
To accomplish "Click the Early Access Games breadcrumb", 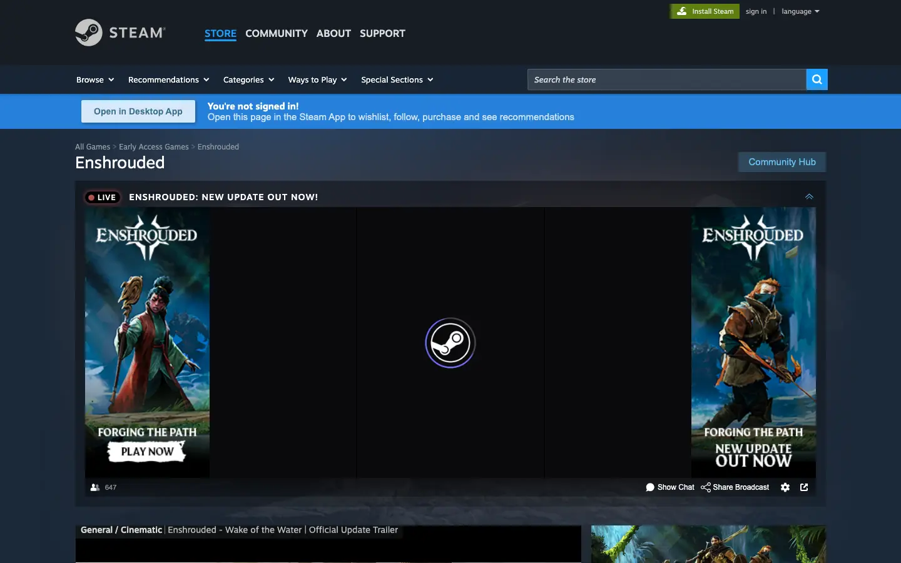I will [x=154, y=147].
